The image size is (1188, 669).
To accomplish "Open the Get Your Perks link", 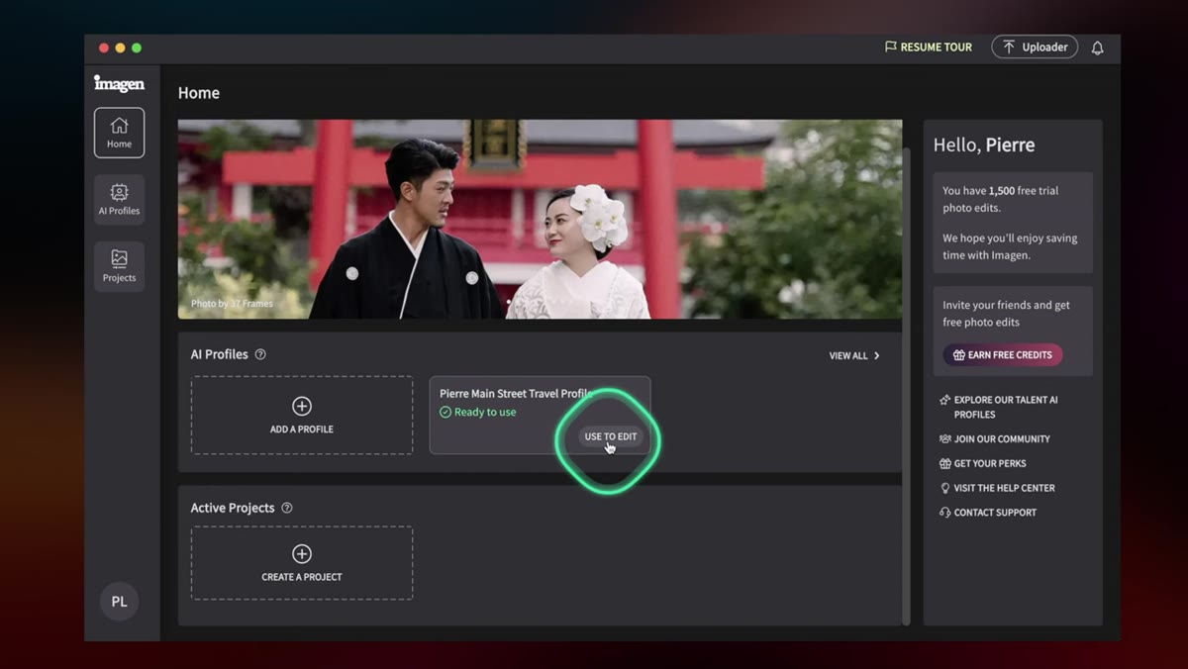I will 982,463.
